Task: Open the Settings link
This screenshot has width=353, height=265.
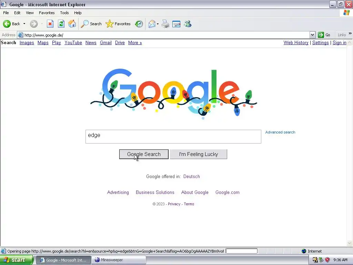Action: click(x=320, y=42)
